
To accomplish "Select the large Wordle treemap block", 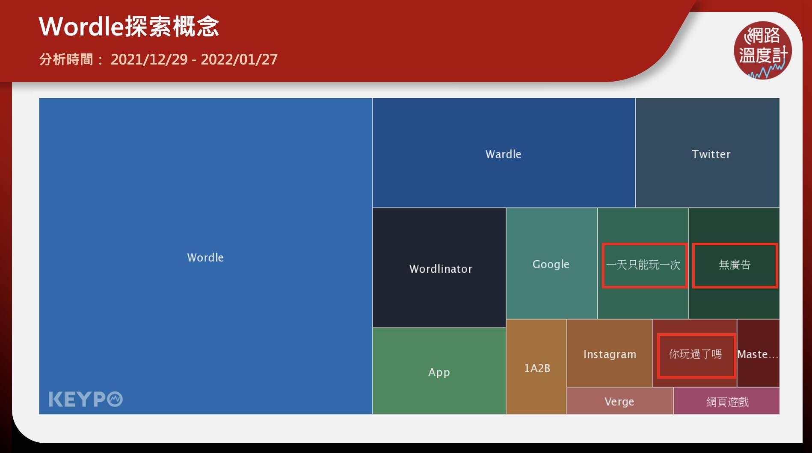I will [x=205, y=256].
